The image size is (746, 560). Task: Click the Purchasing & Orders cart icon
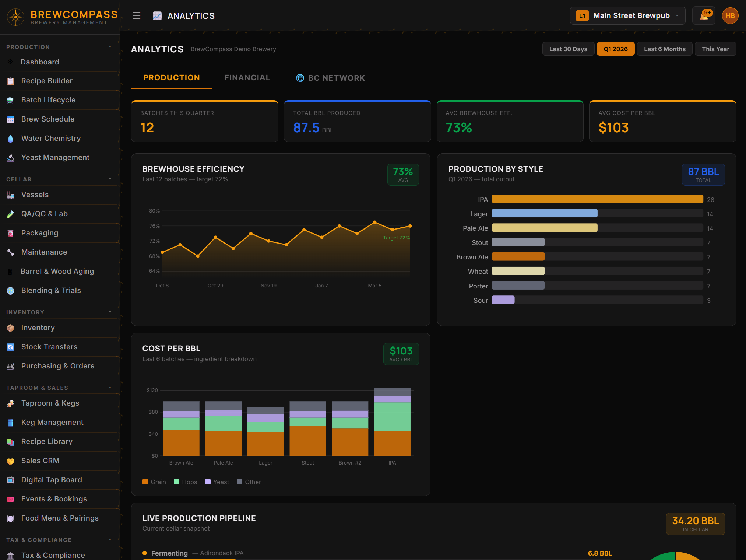(x=11, y=366)
